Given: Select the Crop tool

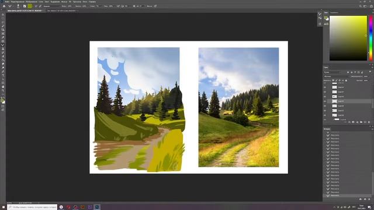Looking at the screenshot, I should coord(3,30).
